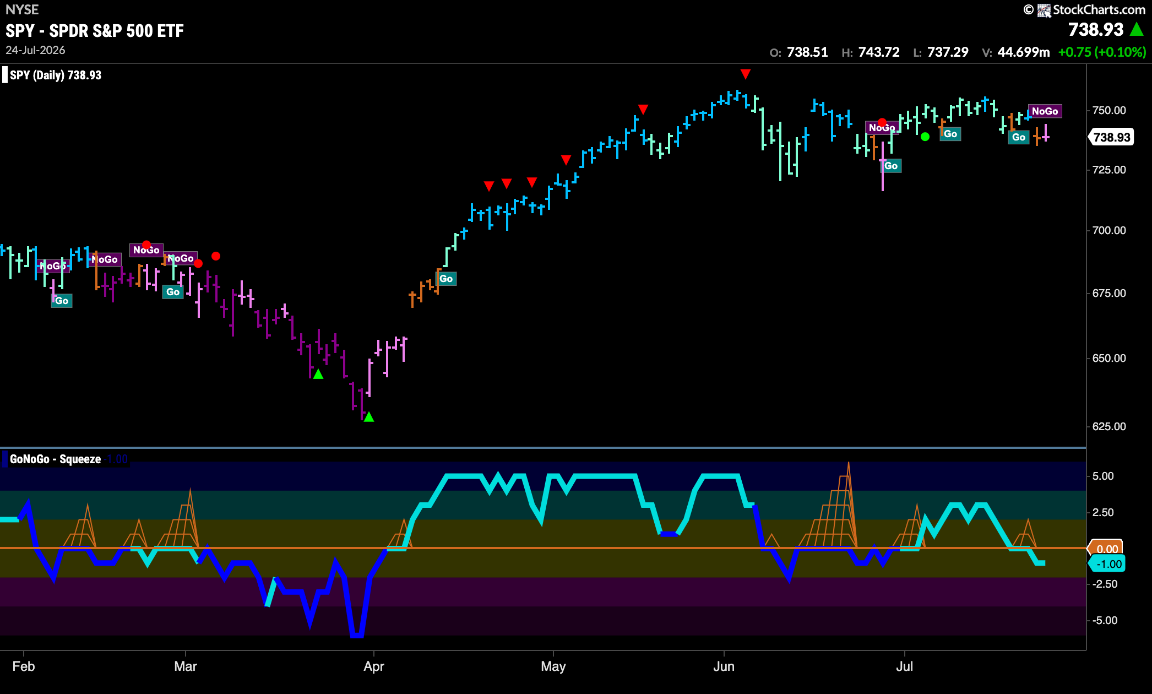Click the red triangle above the June peak

(x=746, y=74)
